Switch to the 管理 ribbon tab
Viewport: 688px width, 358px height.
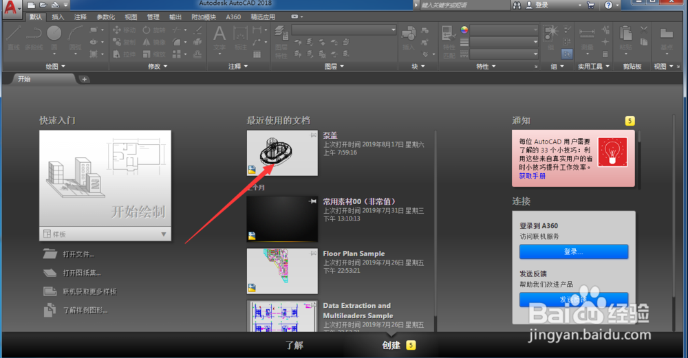click(153, 17)
